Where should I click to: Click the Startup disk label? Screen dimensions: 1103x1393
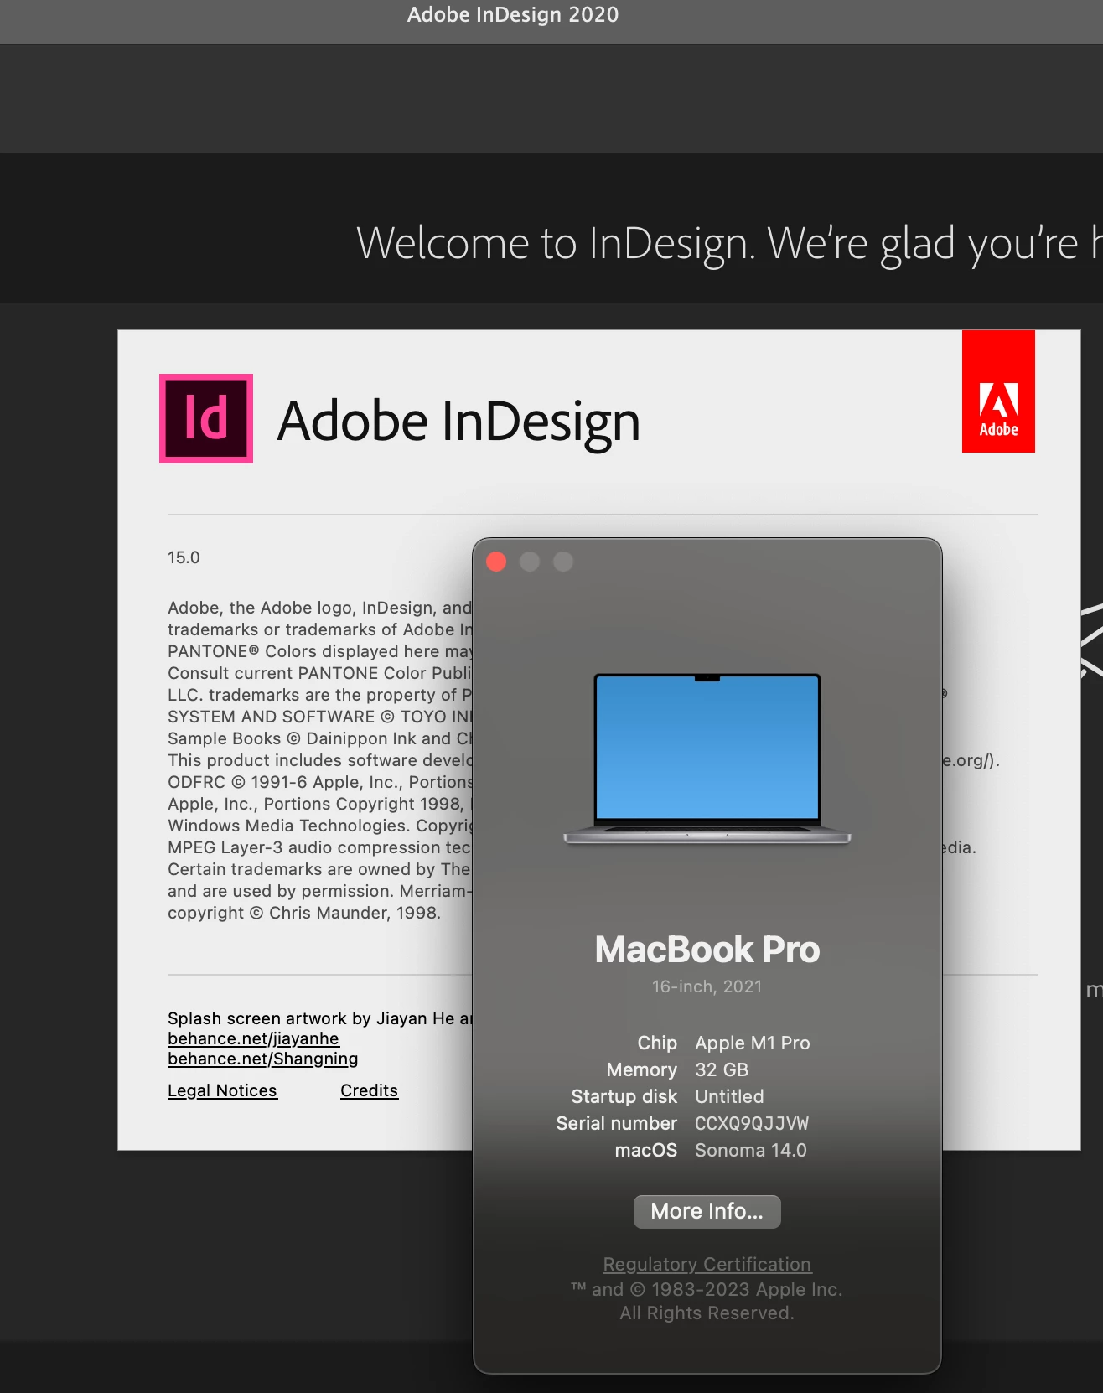point(624,1096)
